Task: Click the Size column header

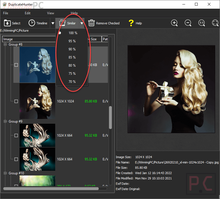Action: coord(94,39)
